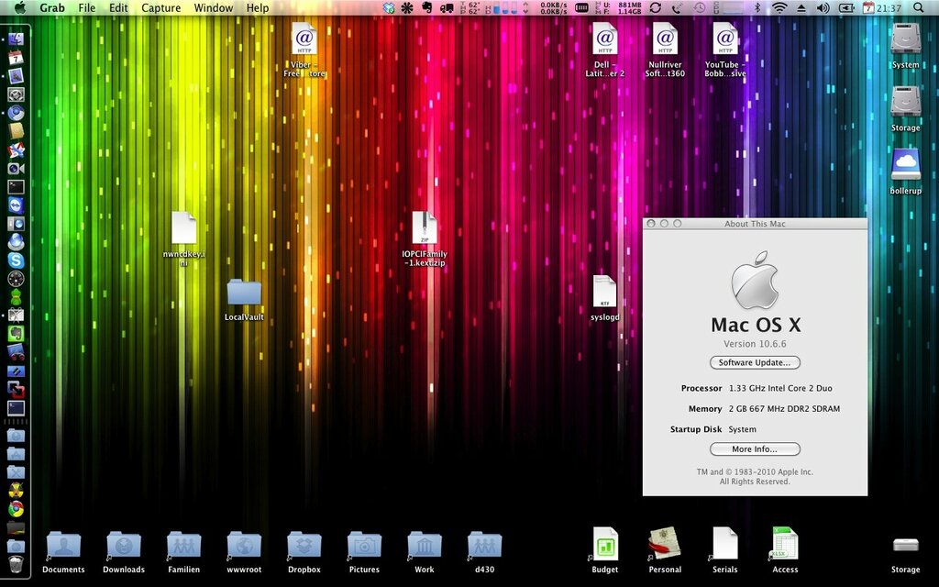Click the Wi-Fi icon in menu bar

(x=779, y=7)
